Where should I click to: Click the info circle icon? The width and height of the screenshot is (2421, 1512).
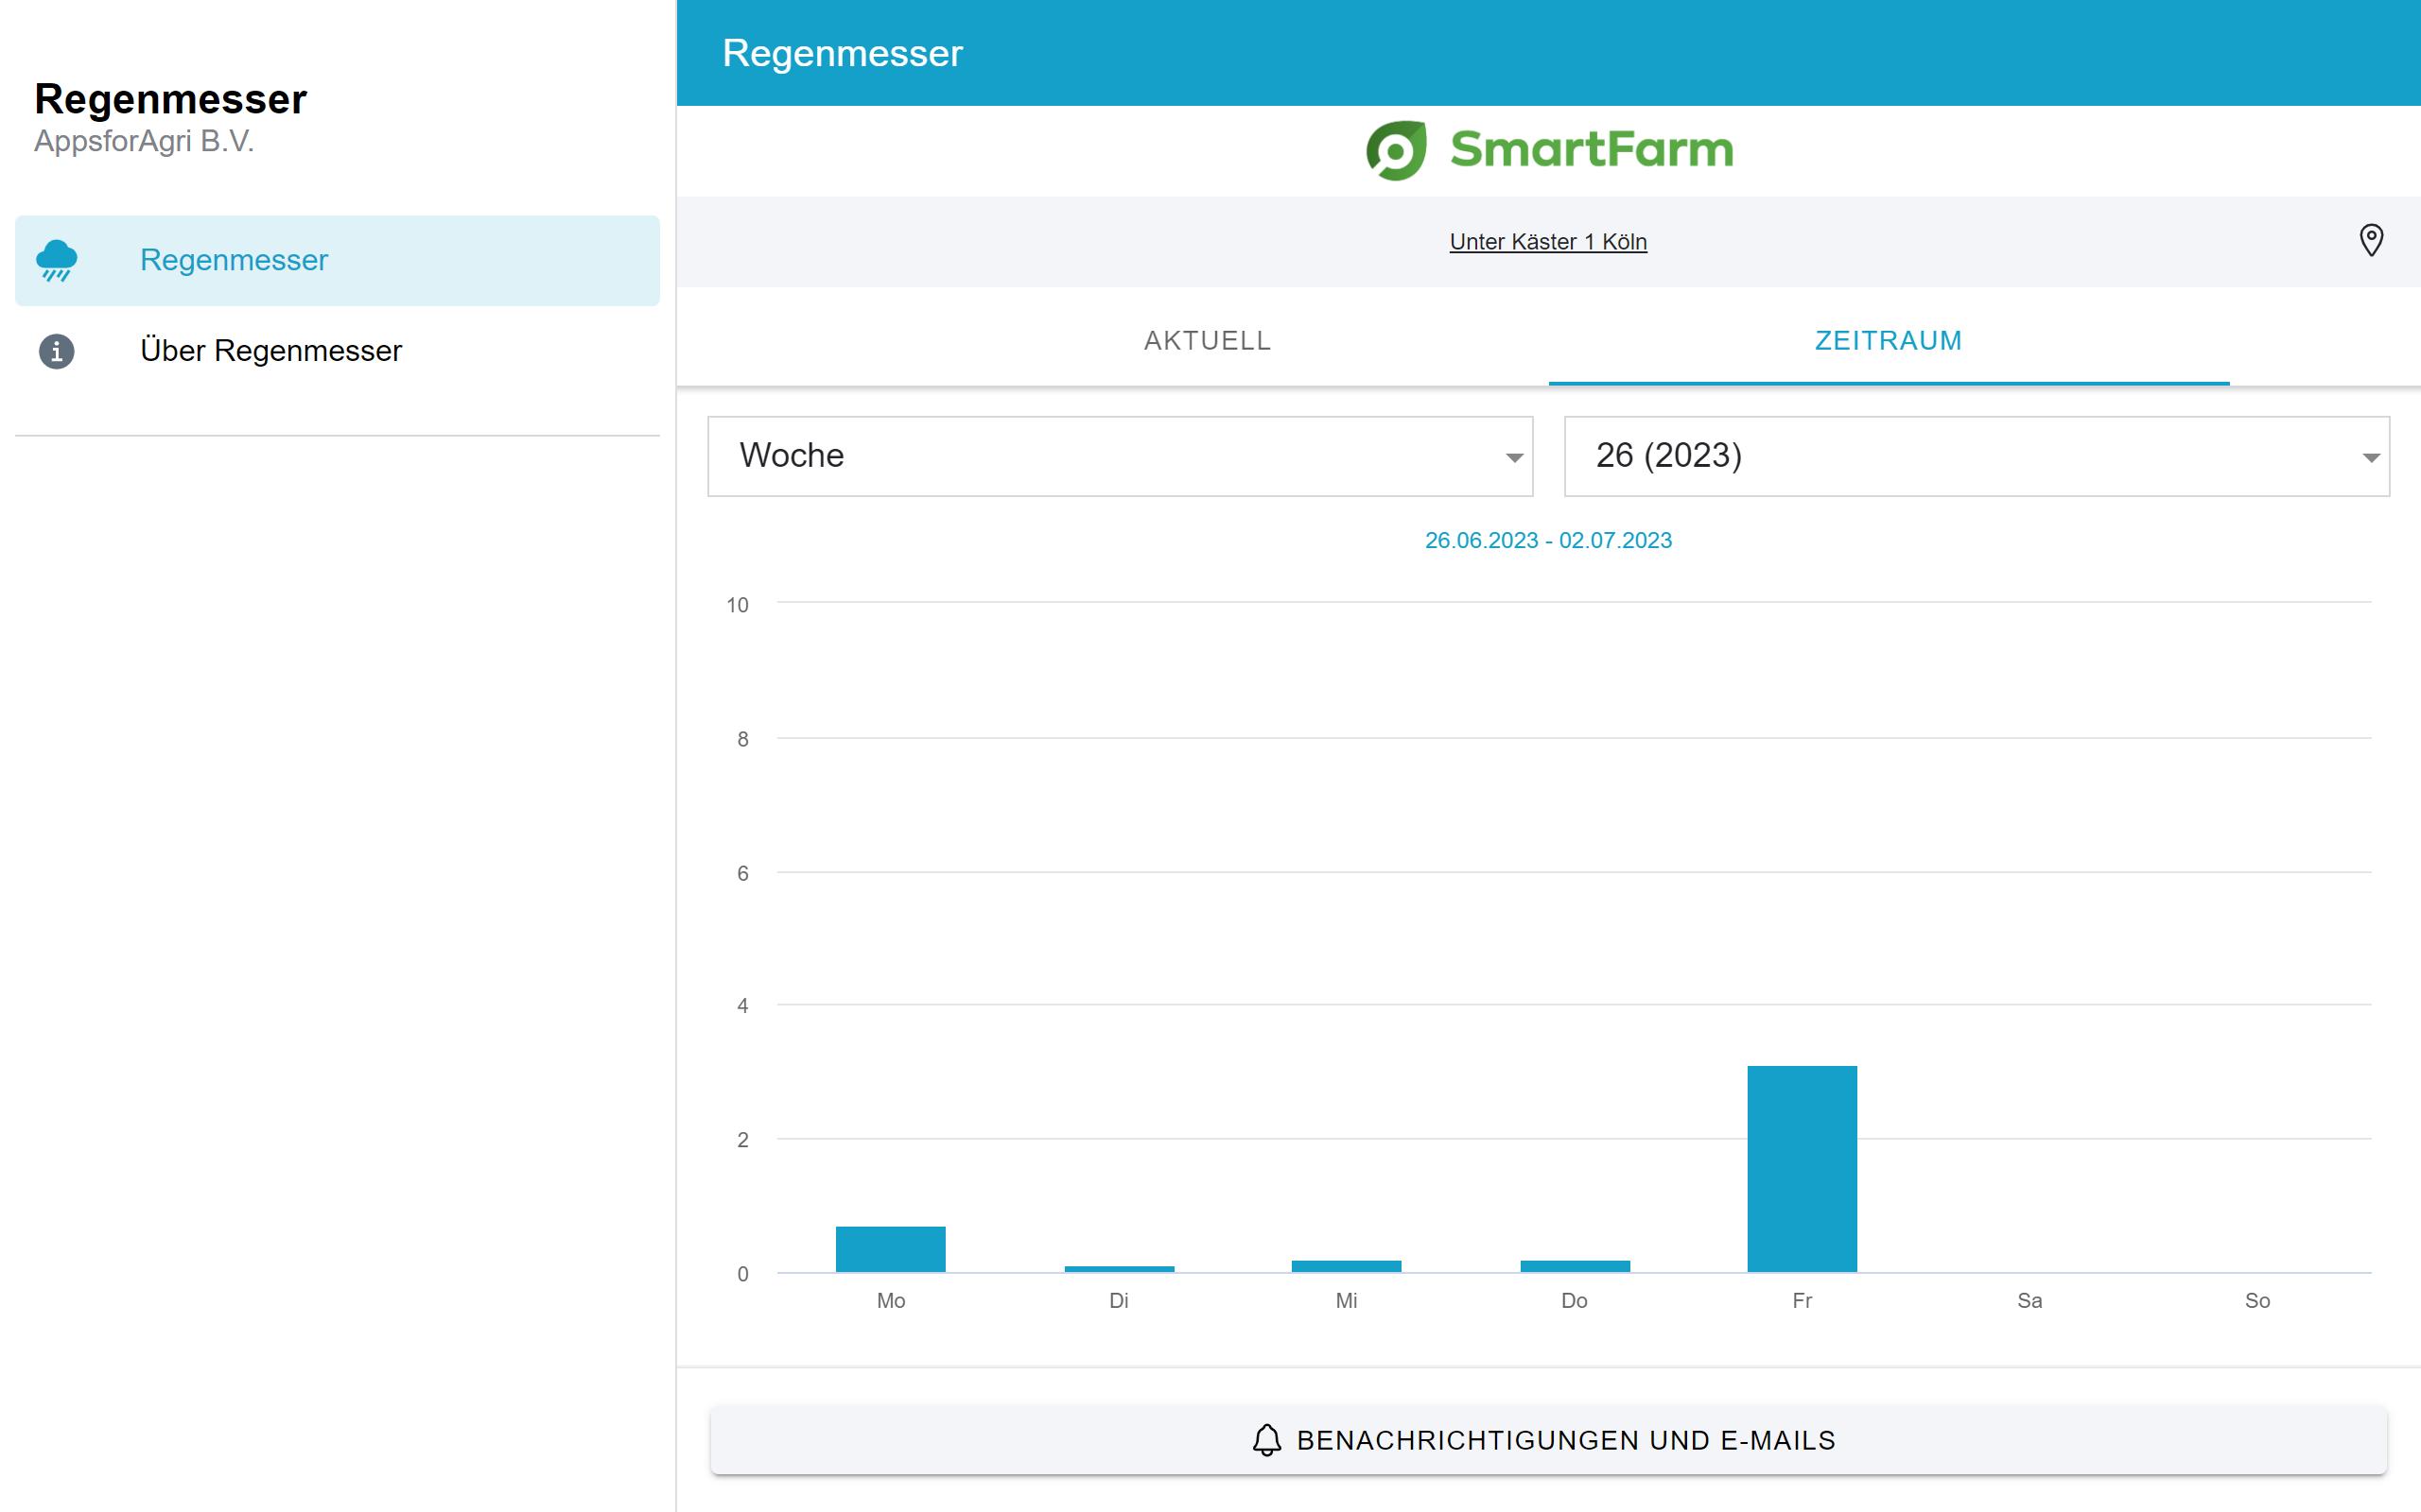click(57, 351)
